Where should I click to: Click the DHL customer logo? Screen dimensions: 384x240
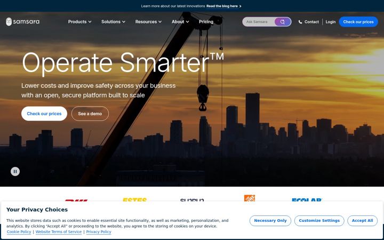click(76, 200)
